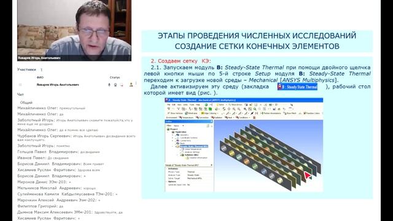Open the File menu in the ANSYS Mechanical window
This screenshot has width=393, height=221.
pyautogui.click(x=169, y=104)
